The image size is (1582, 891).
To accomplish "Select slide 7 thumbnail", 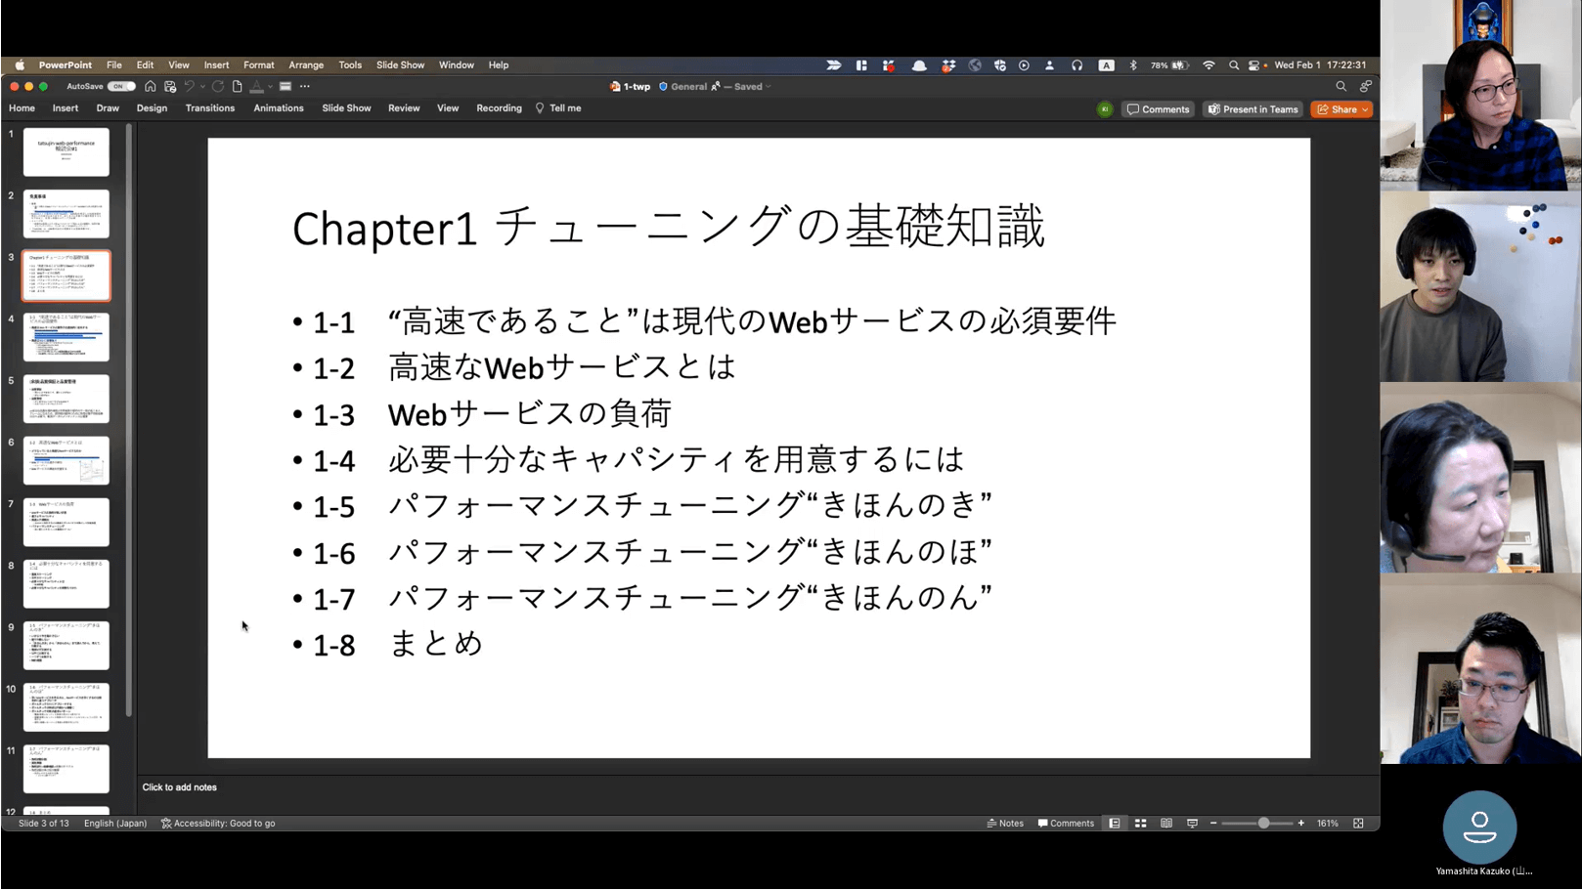I will click(66, 522).
